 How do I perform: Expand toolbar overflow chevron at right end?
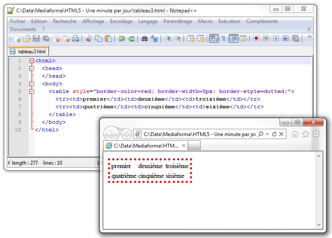(309, 37)
